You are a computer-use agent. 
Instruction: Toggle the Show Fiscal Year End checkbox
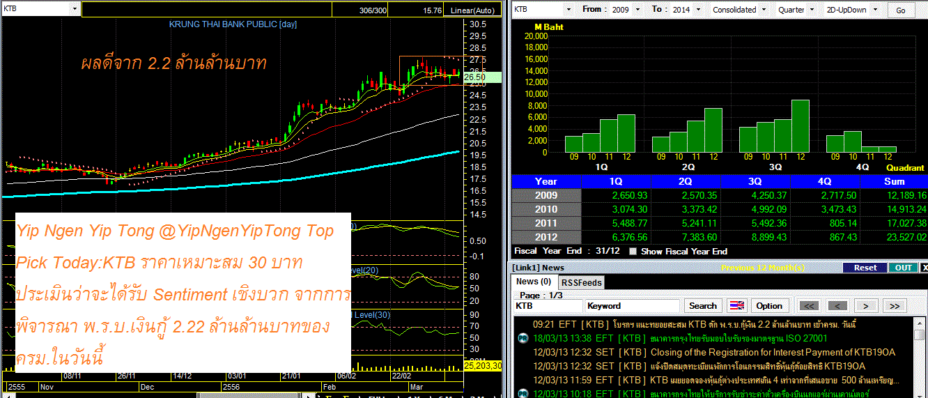click(x=633, y=252)
